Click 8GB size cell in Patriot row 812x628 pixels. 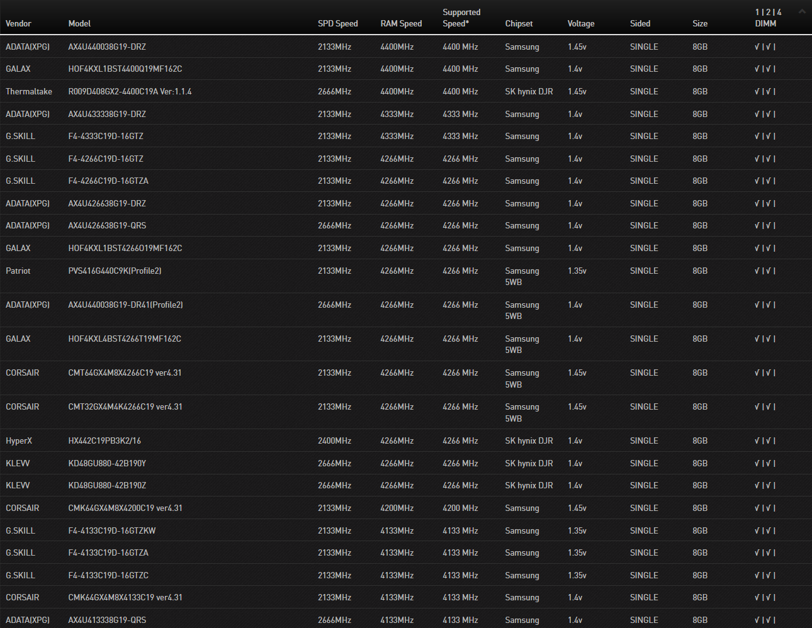point(700,271)
